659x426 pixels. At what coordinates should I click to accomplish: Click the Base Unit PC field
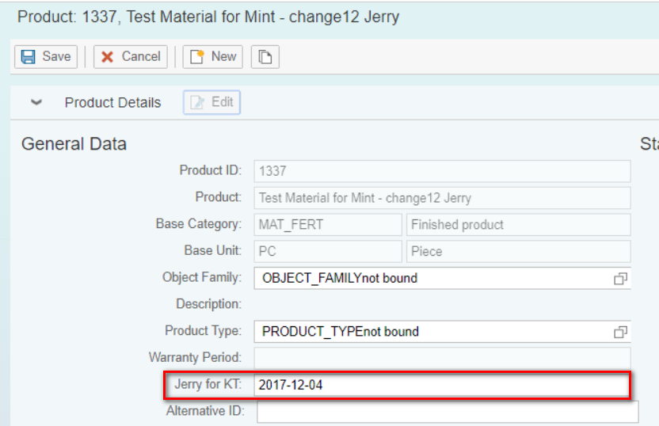[x=328, y=252]
